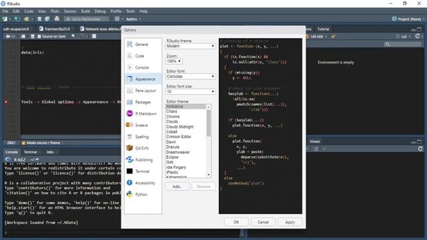Click the refresh icon in Viewer pane

(x=420, y=149)
